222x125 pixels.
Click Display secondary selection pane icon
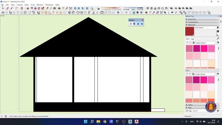[218, 28]
